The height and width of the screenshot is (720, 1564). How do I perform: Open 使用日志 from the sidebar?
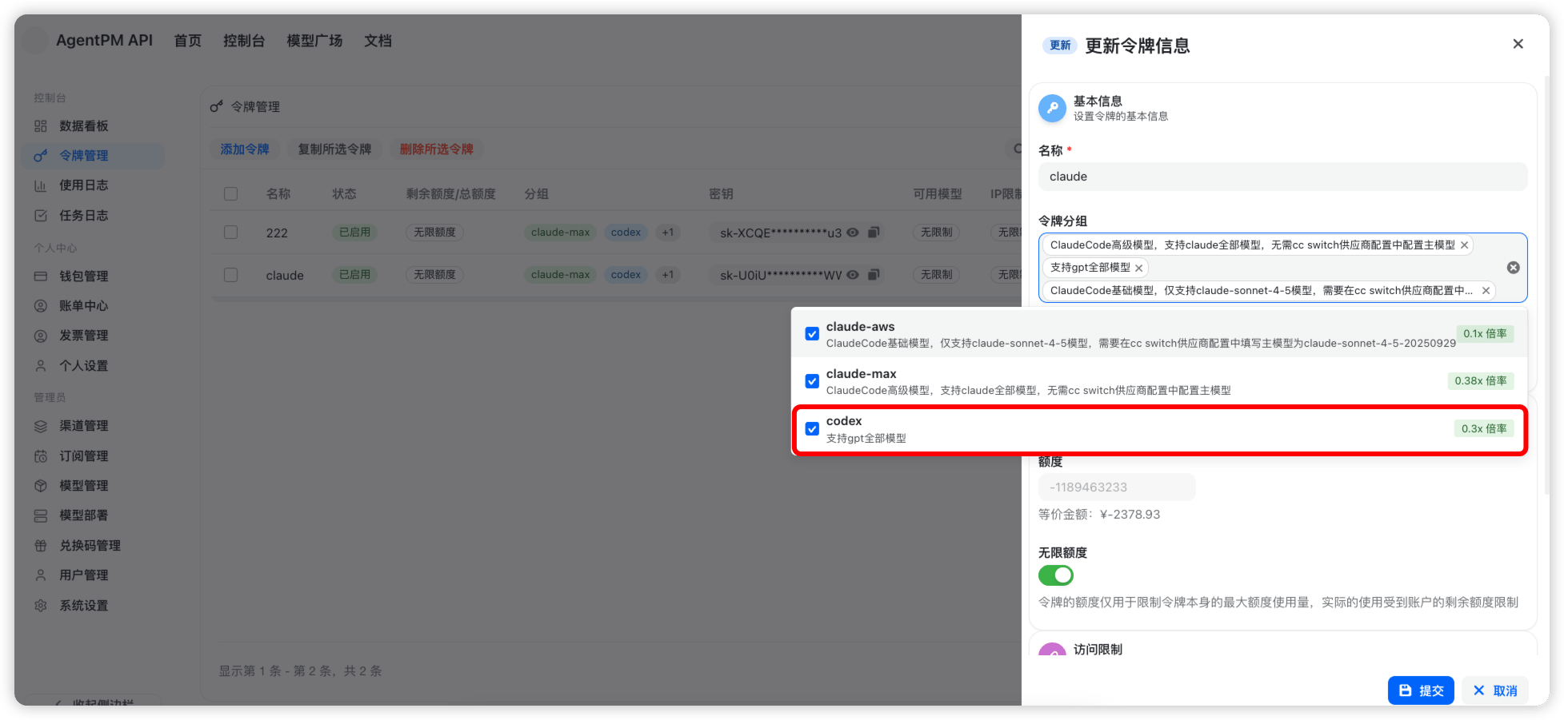point(83,185)
